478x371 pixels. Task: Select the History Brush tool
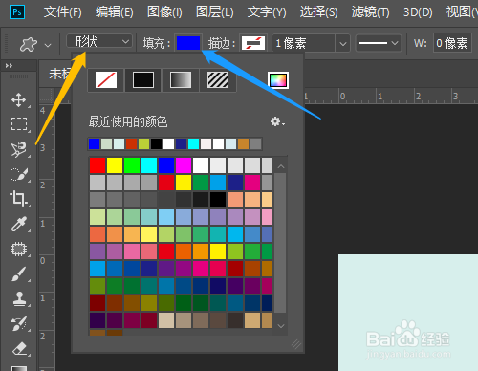[x=19, y=324]
